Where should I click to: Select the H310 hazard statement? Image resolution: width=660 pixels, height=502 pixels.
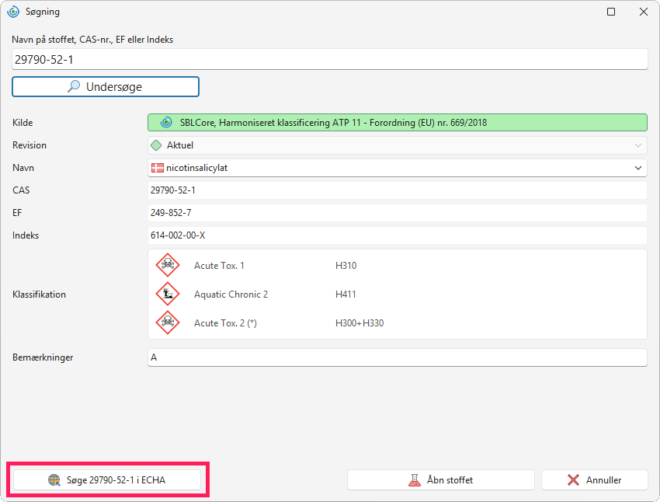pyautogui.click(x=346, y=266)
